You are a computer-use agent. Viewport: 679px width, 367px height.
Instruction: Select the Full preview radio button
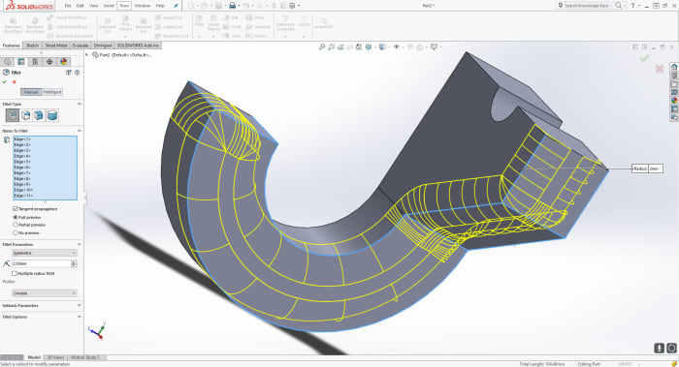(x=16, y=217)
